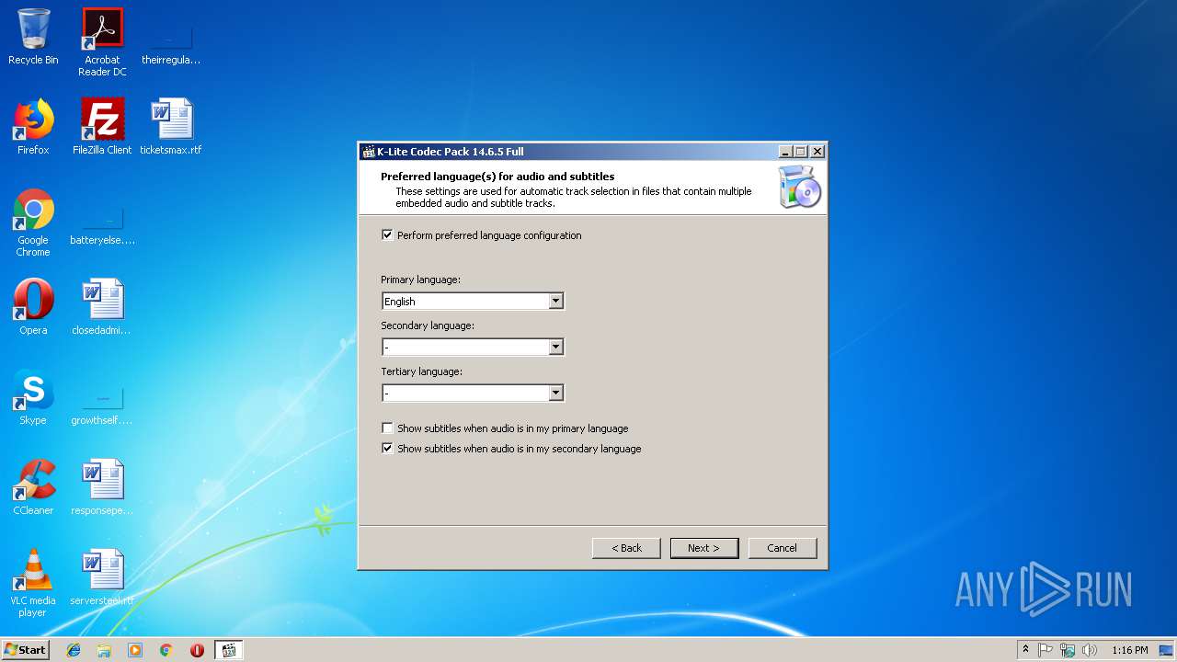This screenshot has height=662, width=1177.
Task: Launch Google Chrome desktop shortcut
Action: pos(33,223)
